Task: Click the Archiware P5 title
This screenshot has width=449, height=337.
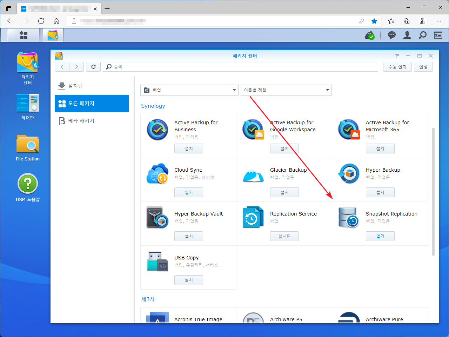Action: tap(286, 319)
